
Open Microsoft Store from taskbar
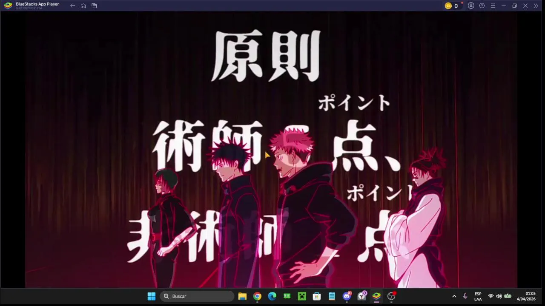317,296
